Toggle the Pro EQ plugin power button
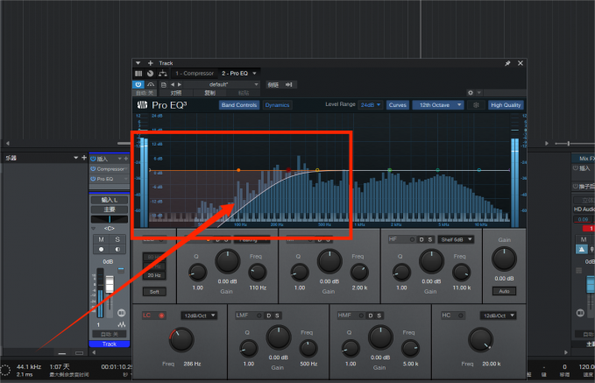Viewport: 595px width, 383px height. point(138,84)
